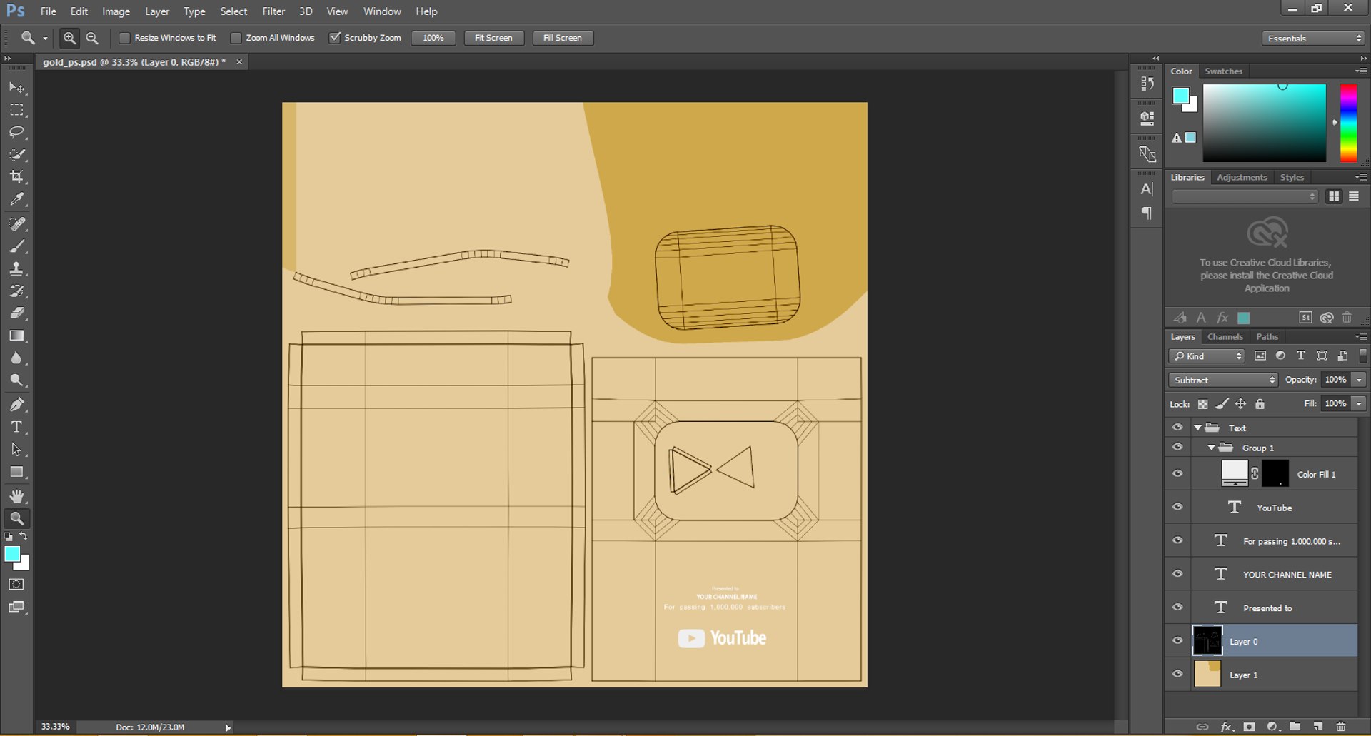The height and width of the screenshot is (736, 1371).
Task: Select the Brush tool
Action: click(16, 246)
